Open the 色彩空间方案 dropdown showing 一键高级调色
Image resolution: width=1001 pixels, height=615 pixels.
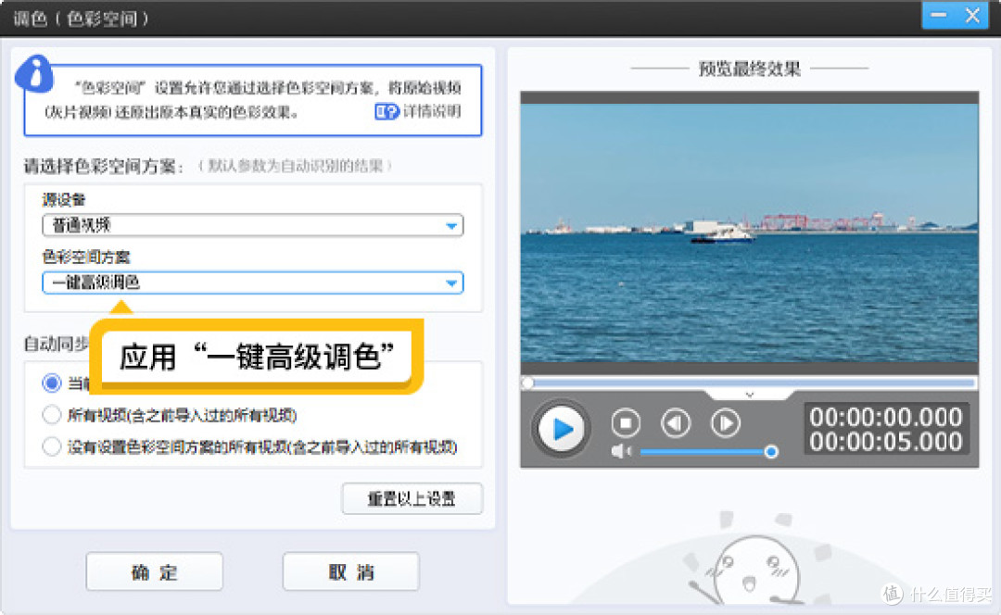tap(253, 282)
